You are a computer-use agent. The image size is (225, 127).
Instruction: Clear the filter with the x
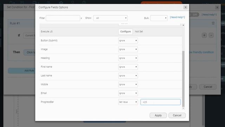[81, 18]
